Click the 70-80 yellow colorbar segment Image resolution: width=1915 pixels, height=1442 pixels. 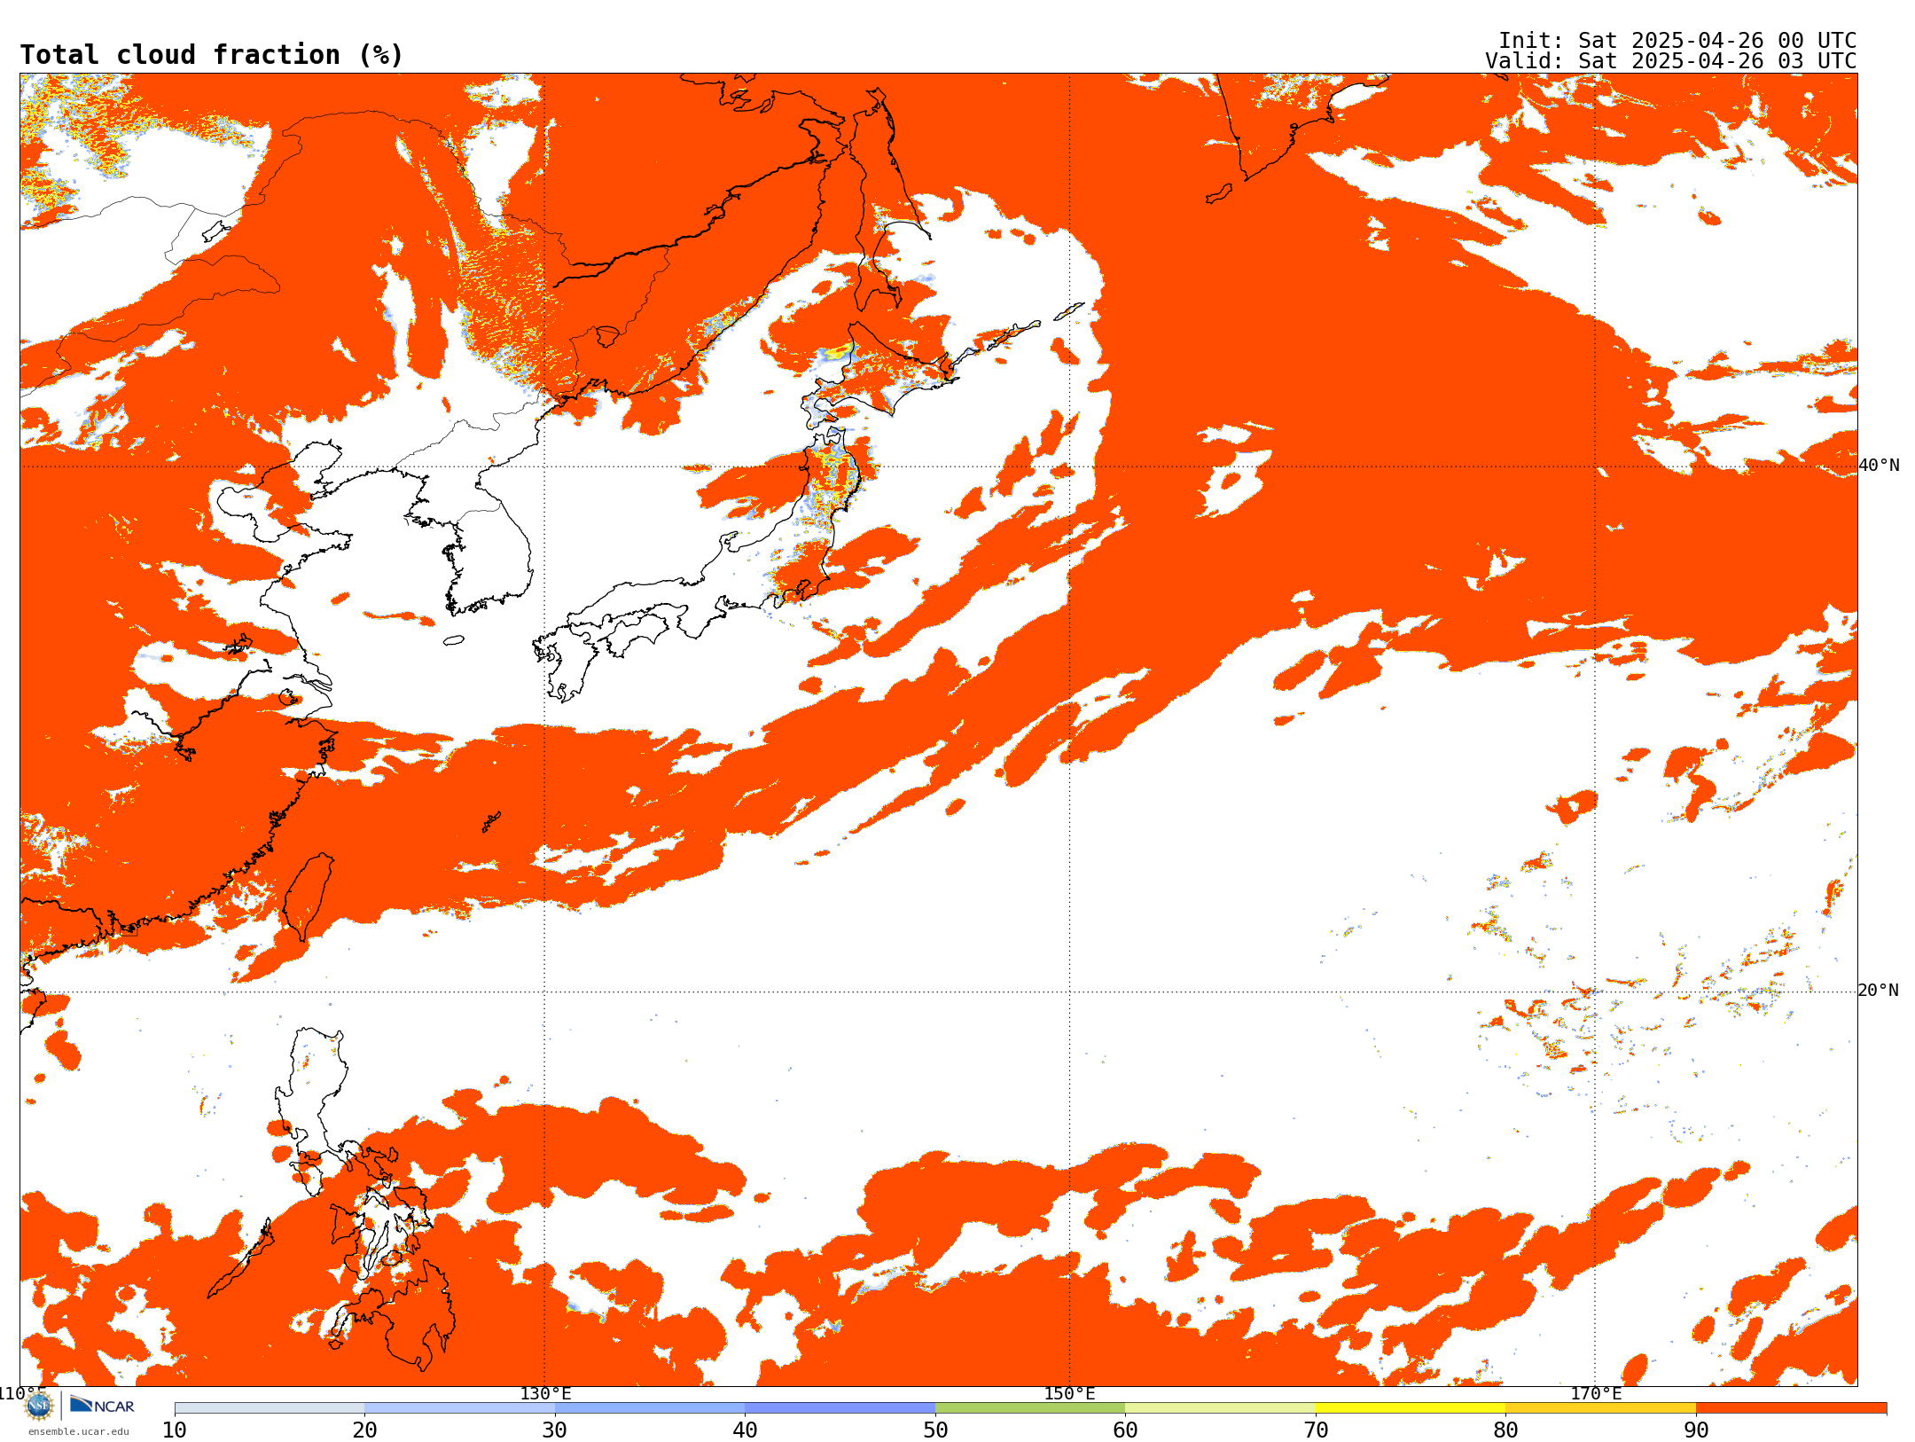[1411, 1408]
